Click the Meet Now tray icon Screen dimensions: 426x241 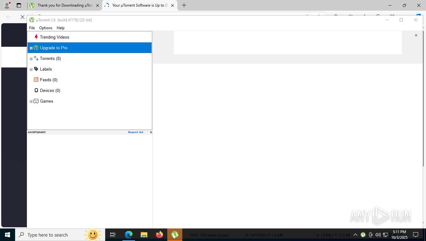tap(371, 235)
